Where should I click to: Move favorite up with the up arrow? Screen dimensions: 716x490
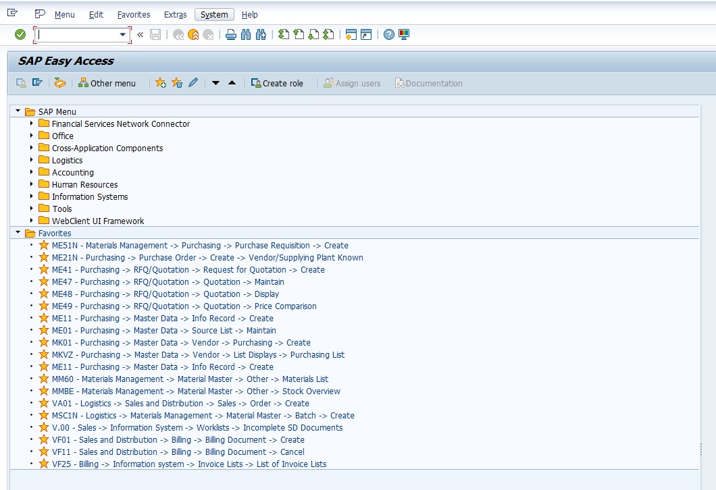coord(232,83)
